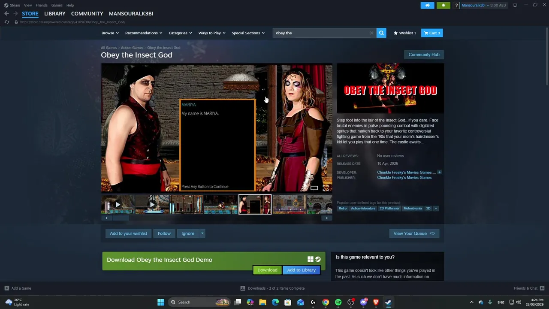Go to the STORE tab

pos(30,14)
